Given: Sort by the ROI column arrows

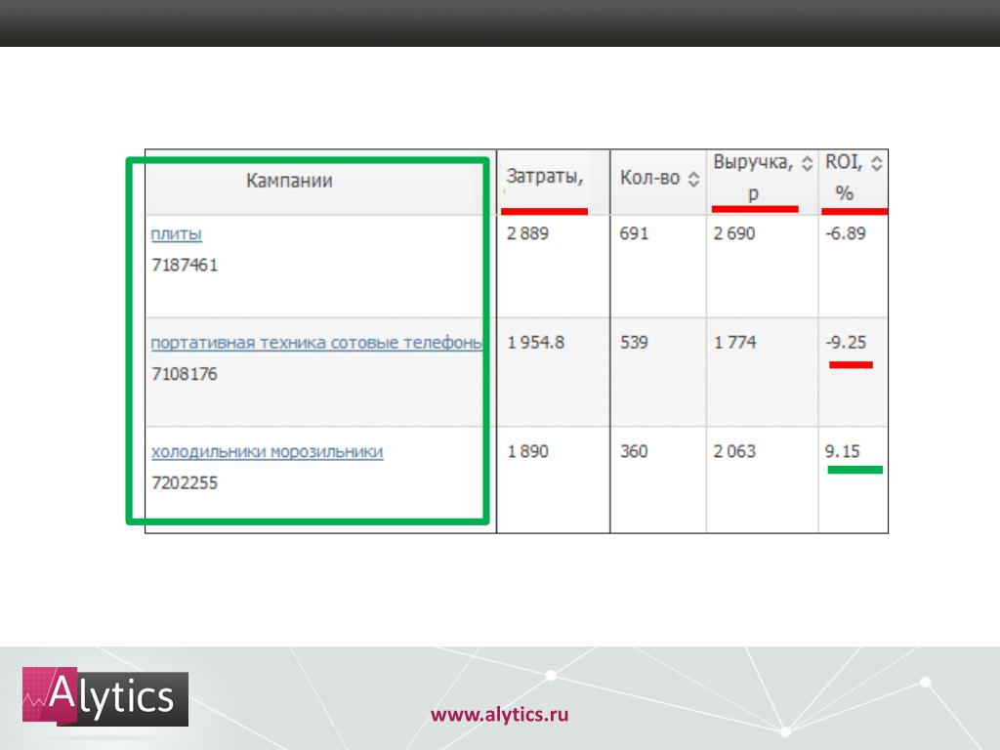Looking at the screenshot, I should pos(876,163).
